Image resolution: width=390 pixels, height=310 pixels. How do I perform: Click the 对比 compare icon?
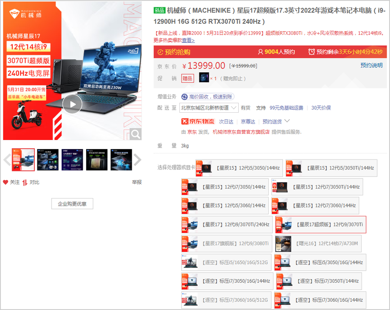coord(25,183)
